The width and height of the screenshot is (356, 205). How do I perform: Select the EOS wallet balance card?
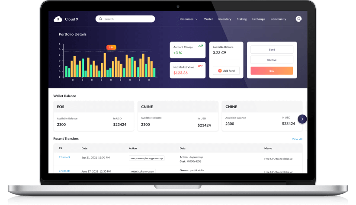93,116
